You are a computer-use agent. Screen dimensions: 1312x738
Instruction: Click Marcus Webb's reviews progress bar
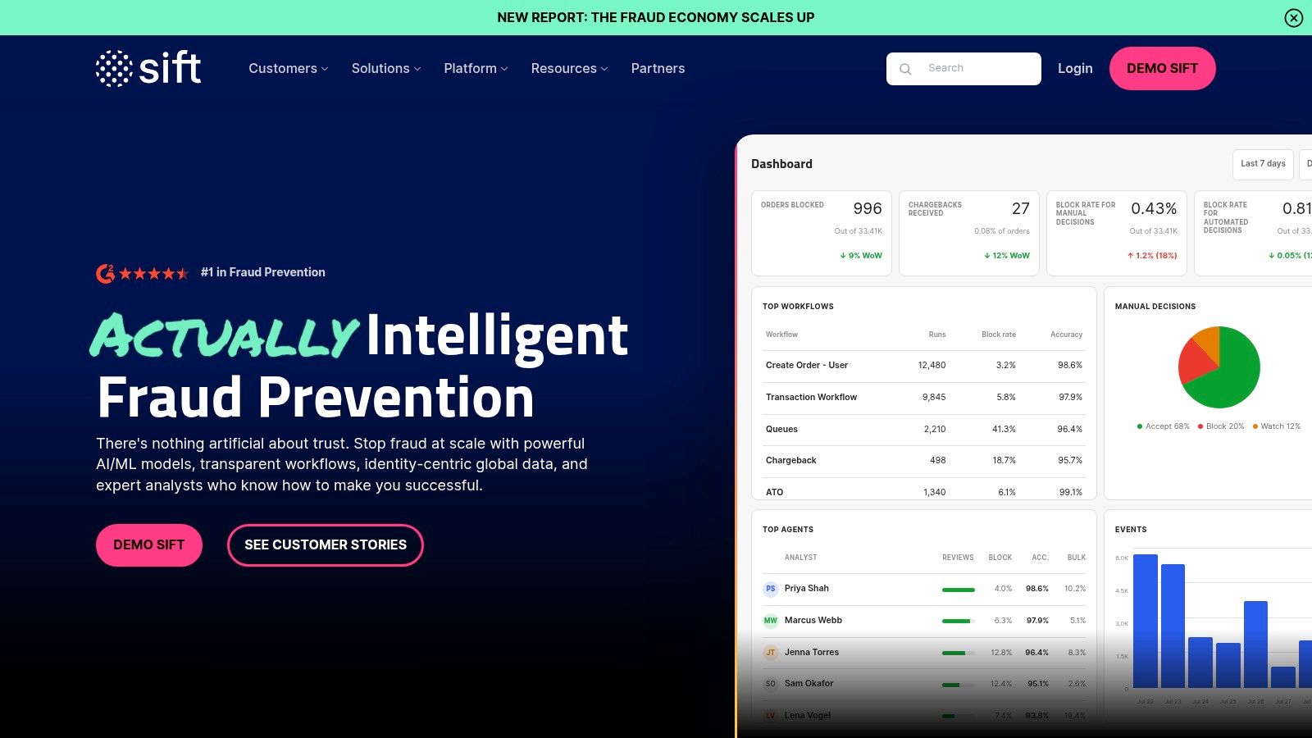pyautogui.click(x=959, y=622)
